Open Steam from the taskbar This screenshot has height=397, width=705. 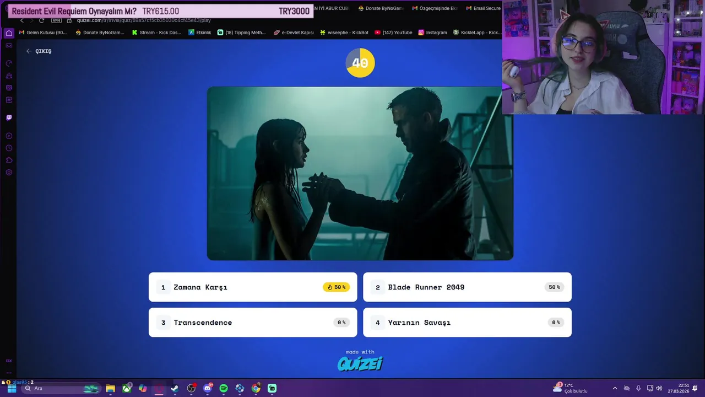pyautogui.click(x=175, y=388)
